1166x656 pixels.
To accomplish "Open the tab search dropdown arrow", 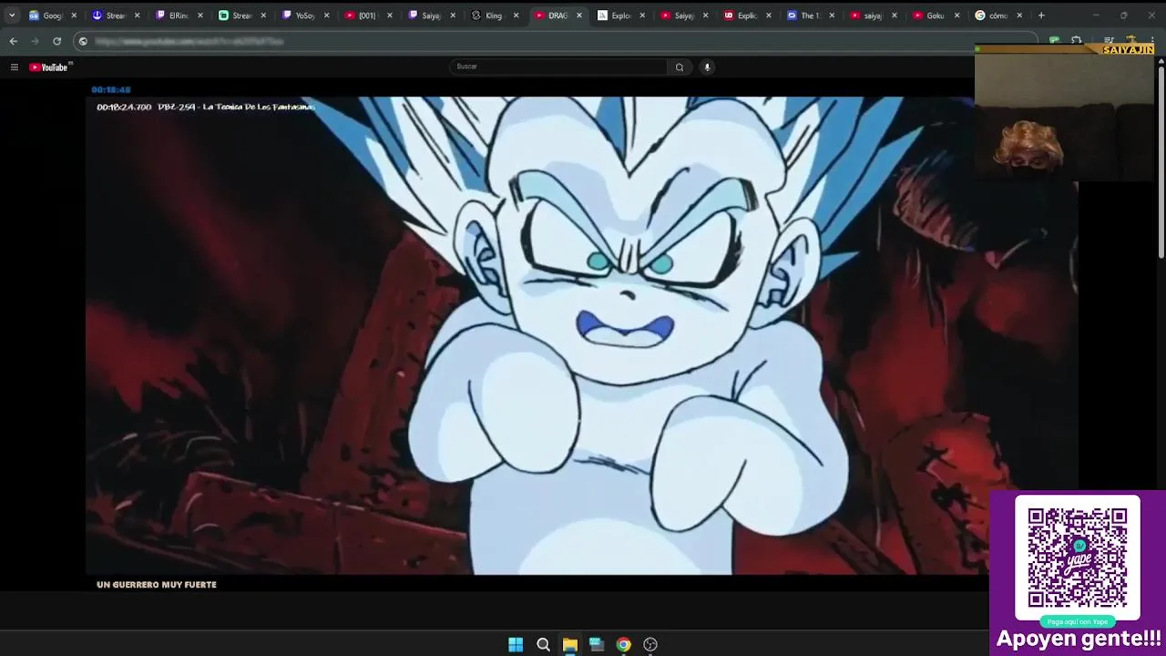I will [x=12, y=15].
